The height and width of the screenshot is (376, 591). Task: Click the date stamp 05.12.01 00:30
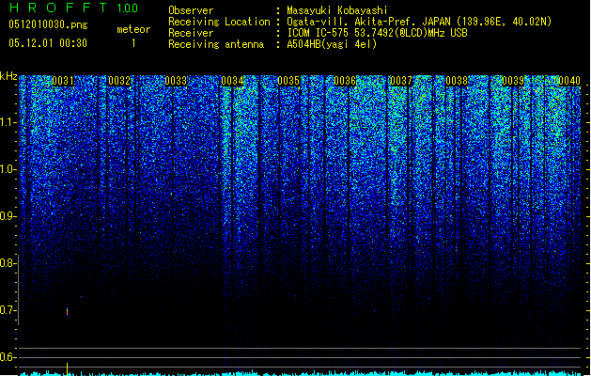48,43
